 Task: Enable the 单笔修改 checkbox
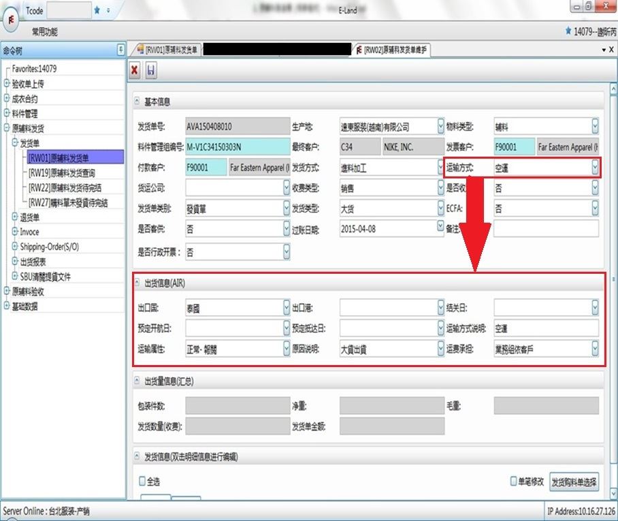pyautogui.click(x=514, y=481)
